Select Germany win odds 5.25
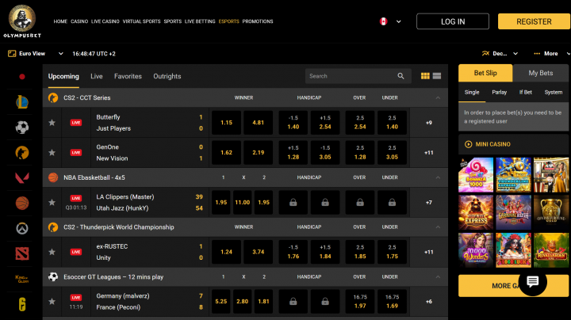The width and height of the screenshot is (571, 320). pos(221,302)
